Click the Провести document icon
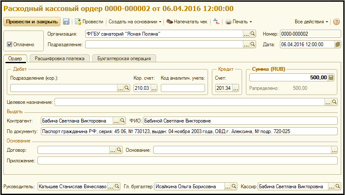Image resolution: width=345 pixels, height=195 pixels. [x=78, y=22]
